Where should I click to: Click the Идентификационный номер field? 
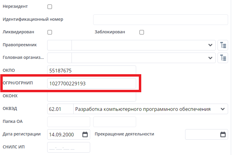pos(160,20)
